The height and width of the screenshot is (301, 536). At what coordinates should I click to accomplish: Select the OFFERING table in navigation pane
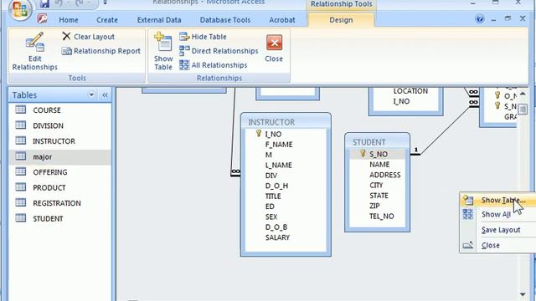coord(59,172)
